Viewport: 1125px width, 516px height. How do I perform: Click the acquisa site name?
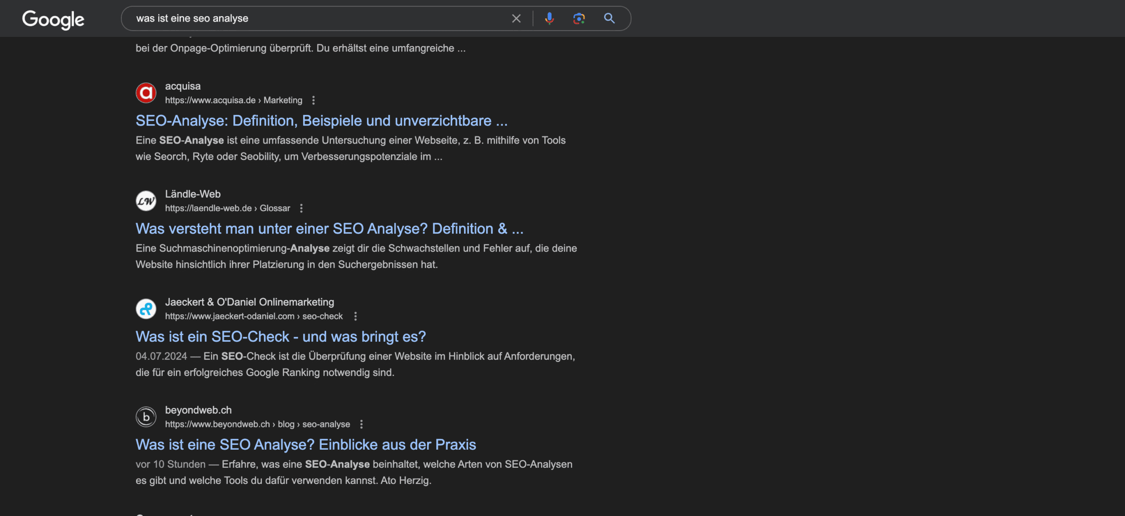coord(183,86)
